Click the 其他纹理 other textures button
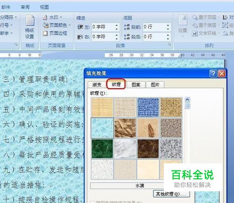 [x=171, y=194]
